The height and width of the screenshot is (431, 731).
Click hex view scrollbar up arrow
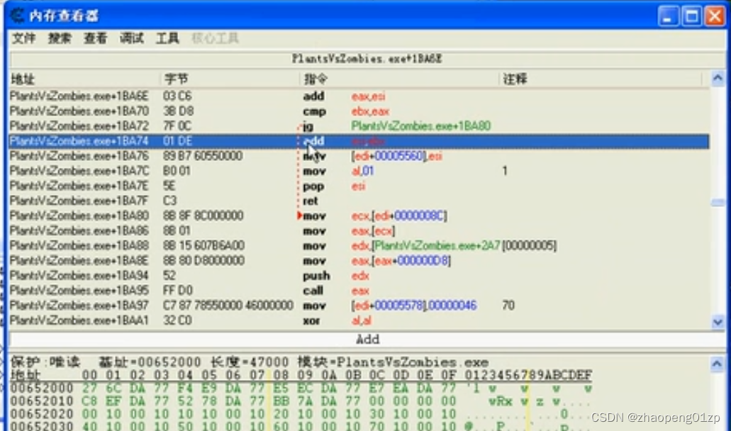tap(717, 364)
